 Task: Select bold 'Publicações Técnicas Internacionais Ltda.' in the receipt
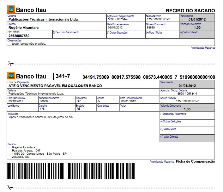pyautogui.click(x=44, y=19)
